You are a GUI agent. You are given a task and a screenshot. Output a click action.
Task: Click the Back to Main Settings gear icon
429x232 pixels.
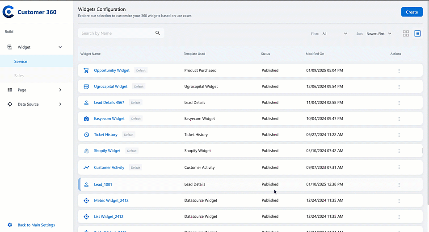coord(10,225)
